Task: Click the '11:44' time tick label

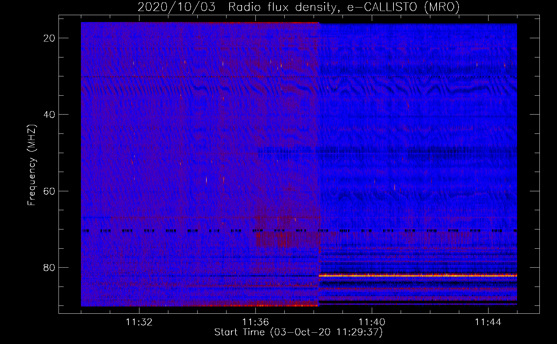Action: [488, 322]
